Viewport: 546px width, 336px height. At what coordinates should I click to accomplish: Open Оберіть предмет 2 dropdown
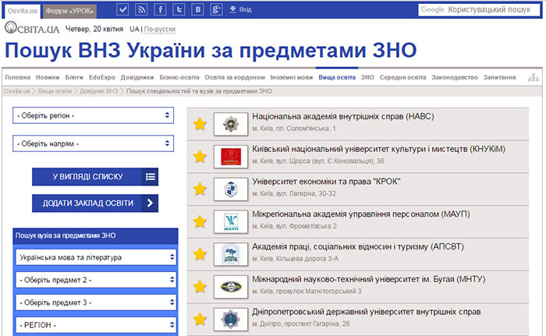tap(96, 280)
